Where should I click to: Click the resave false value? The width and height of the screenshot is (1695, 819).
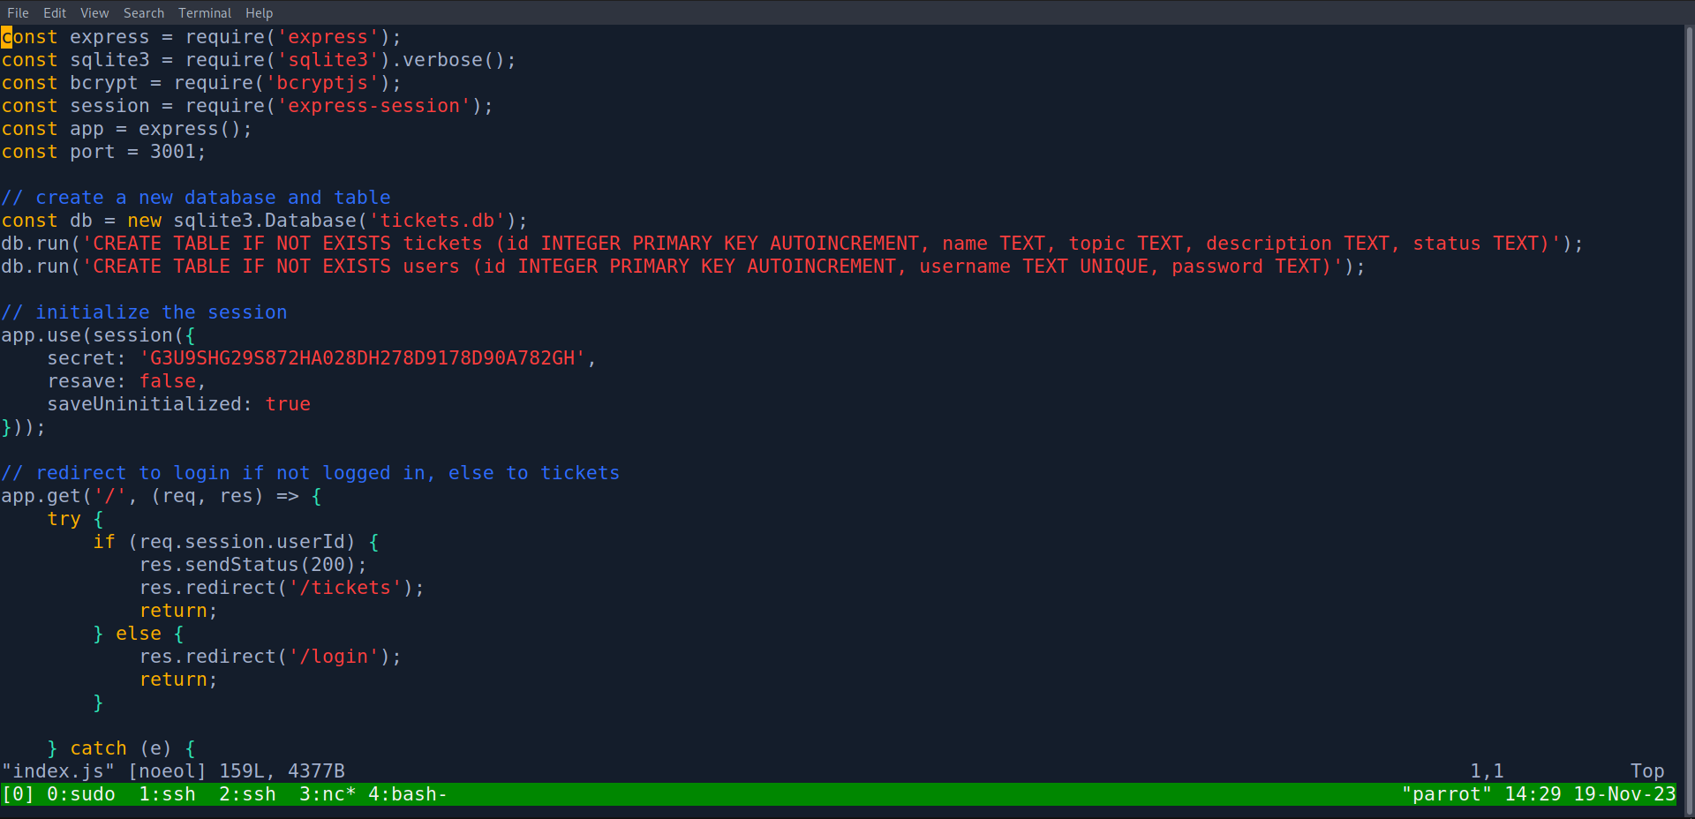pyautogui.click(x=168, y=381)
